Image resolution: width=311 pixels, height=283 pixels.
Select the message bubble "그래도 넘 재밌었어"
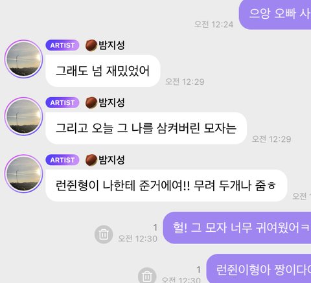coord(103,71)
